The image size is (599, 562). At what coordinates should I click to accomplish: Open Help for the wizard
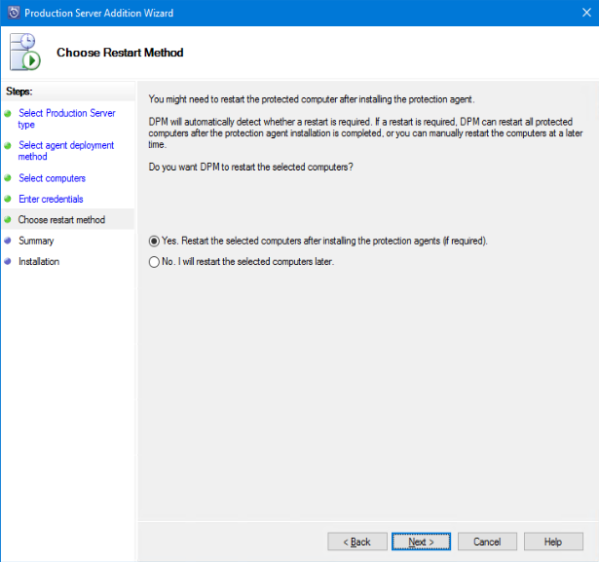click(x=553, y=542)
